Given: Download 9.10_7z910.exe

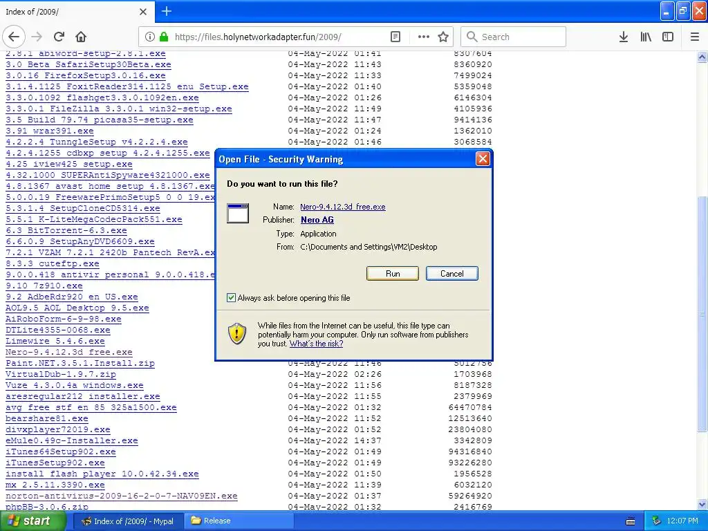Looking at the screenshot, I should [44, 286].
